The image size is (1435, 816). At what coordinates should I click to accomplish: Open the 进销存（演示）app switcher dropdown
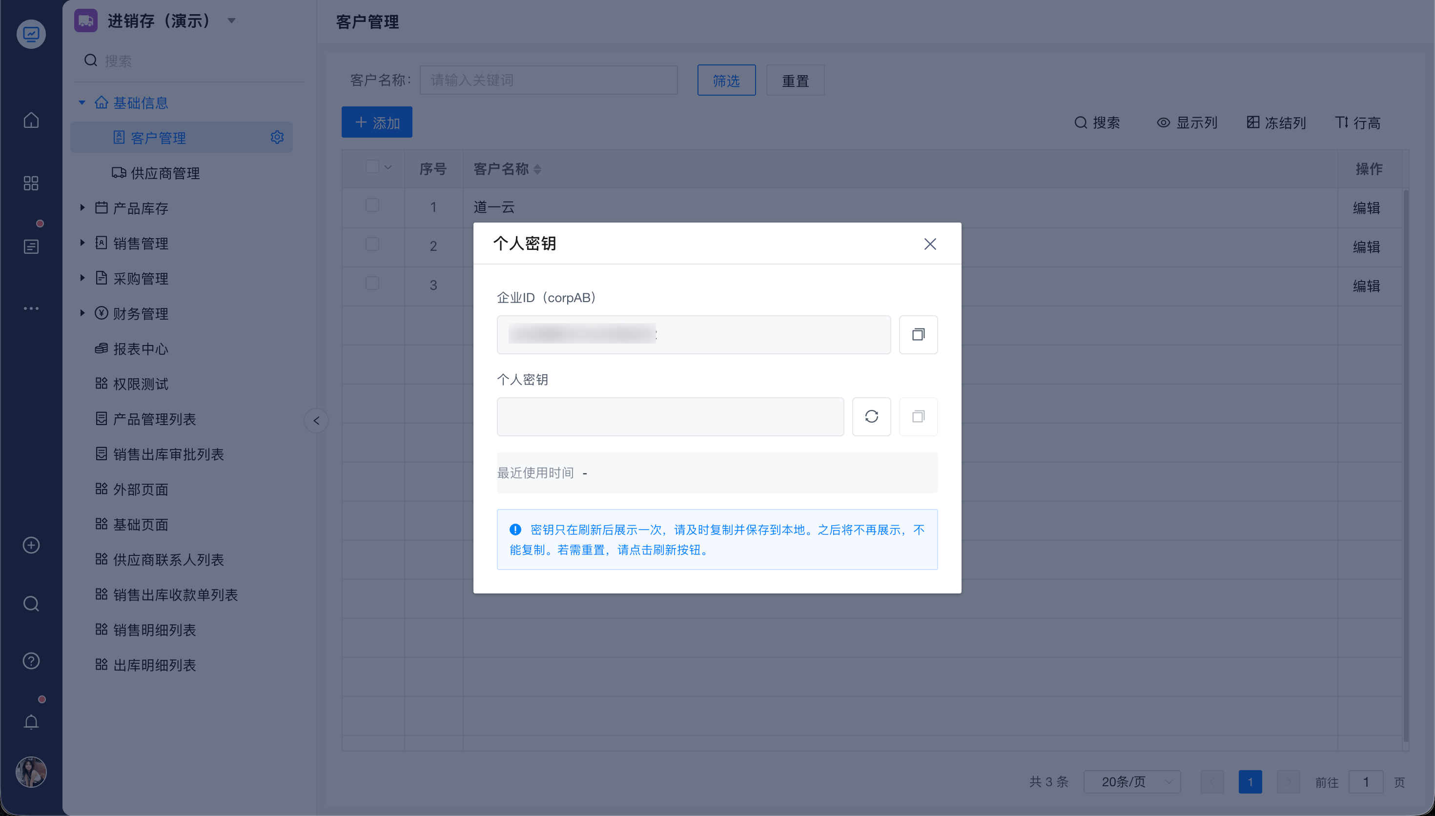pos(231,20)
